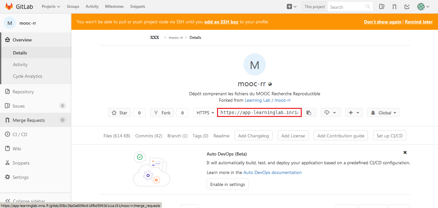Click Enable in settings button

coord(227,184)
